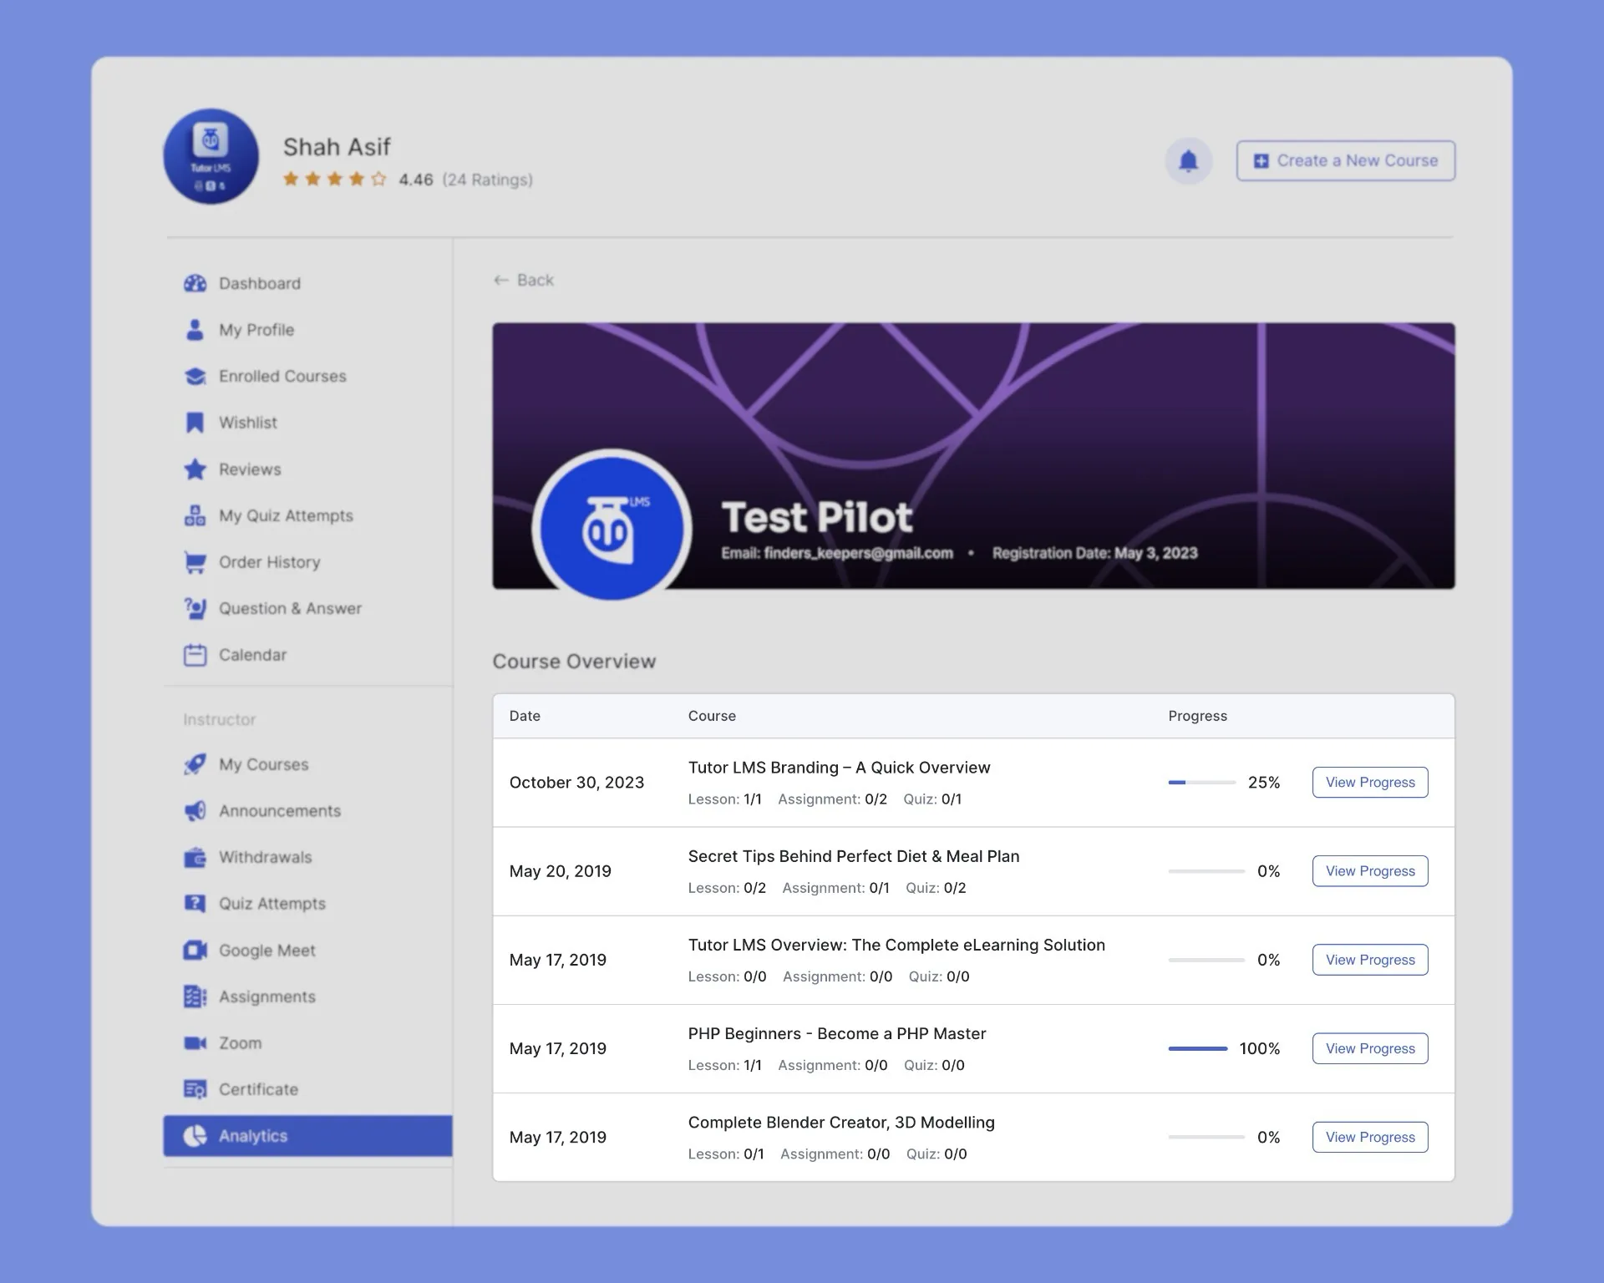Select Calendar from sidebar menu
Image resolution: width=1604 pixels, height=1283 pixels.
pyautogui.click(x=251, y=653)
